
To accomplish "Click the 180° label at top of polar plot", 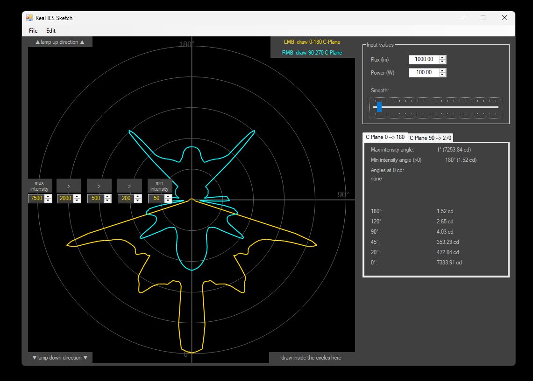I will (186, 44).
